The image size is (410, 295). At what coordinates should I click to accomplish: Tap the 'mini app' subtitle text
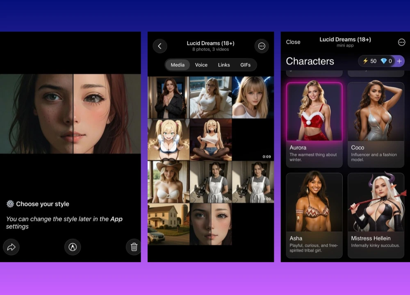click(345, 45)
